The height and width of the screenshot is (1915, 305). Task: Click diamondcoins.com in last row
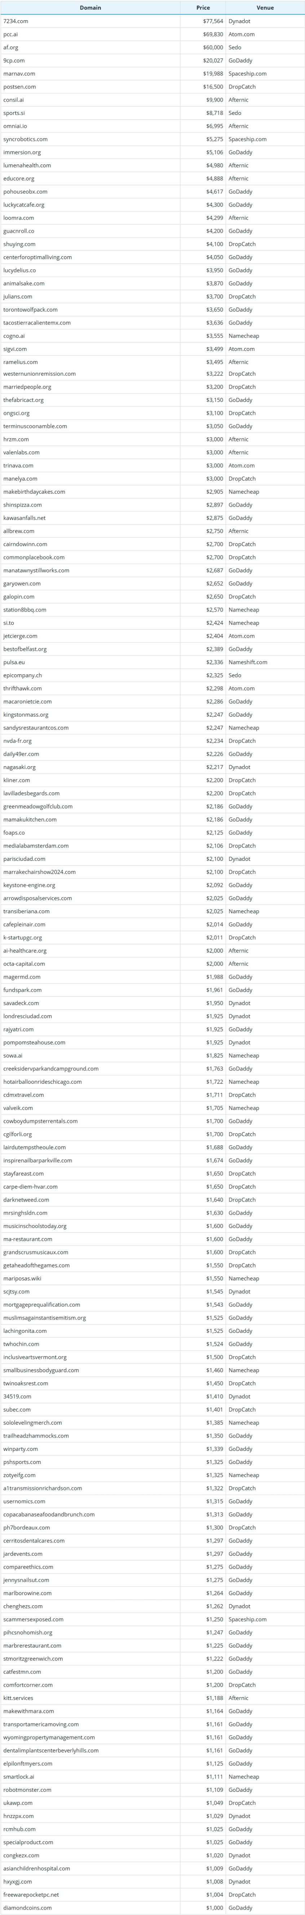coord(27,1907)
